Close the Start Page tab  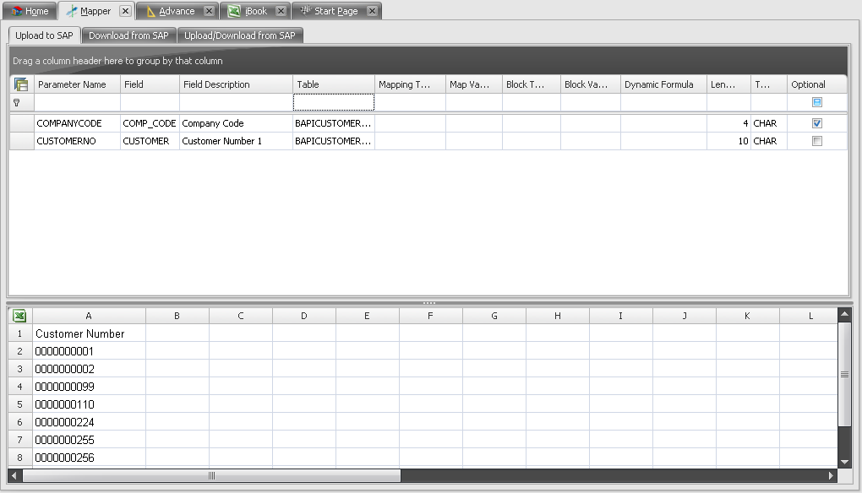372,11
